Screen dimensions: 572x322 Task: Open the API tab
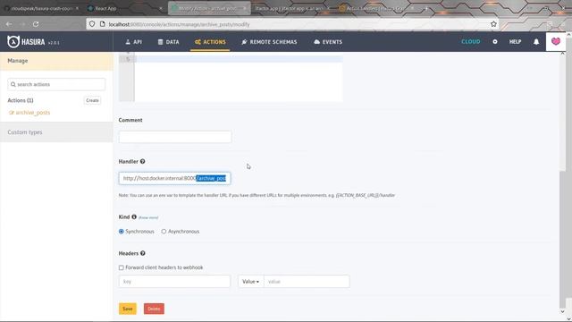pyautogui.click(x=133, y=42)
